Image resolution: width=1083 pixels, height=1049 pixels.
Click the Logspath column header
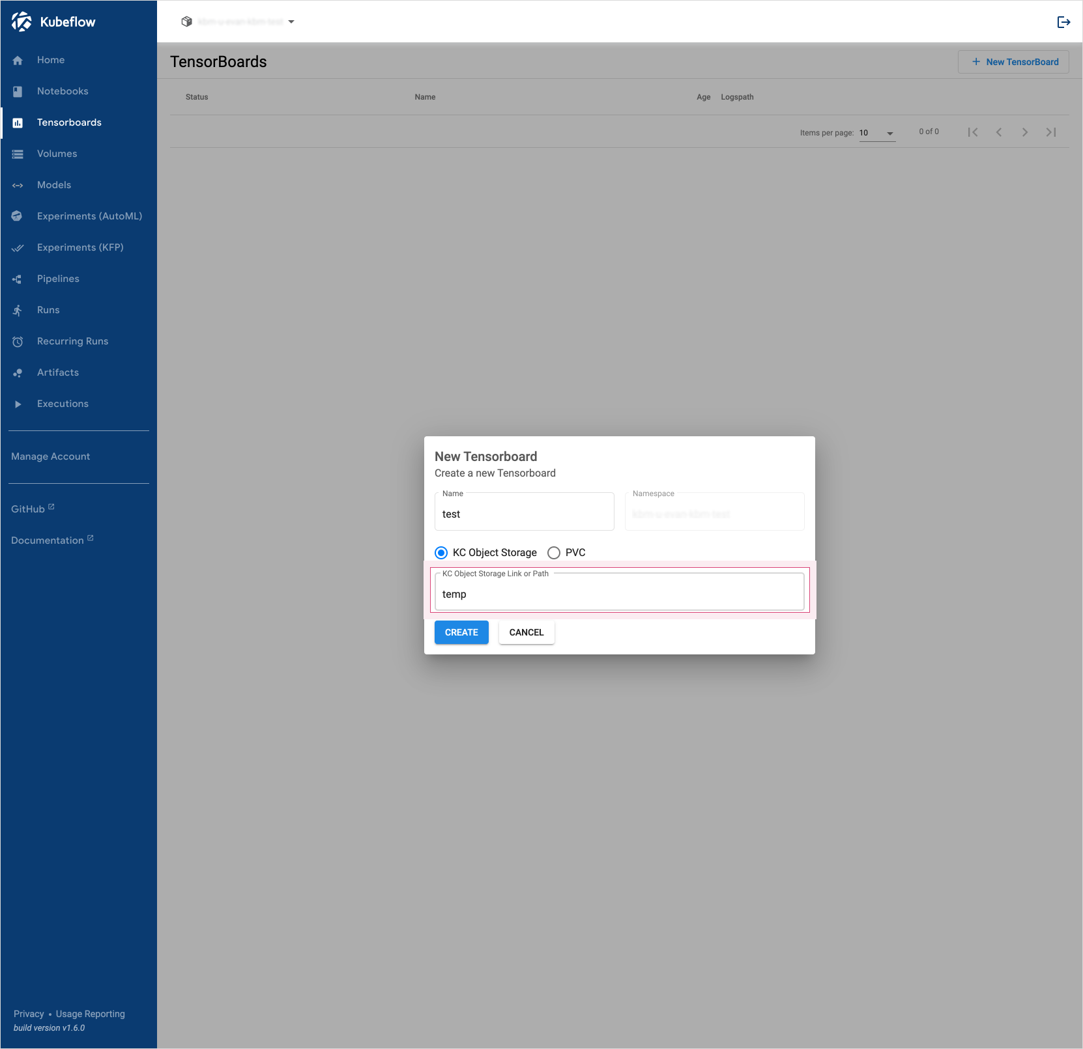pos(737,97)
